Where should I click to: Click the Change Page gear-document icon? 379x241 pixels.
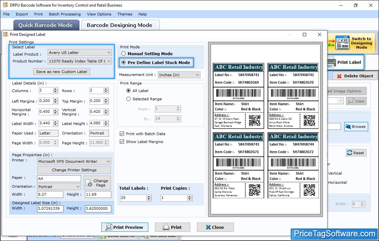[89, 183]
